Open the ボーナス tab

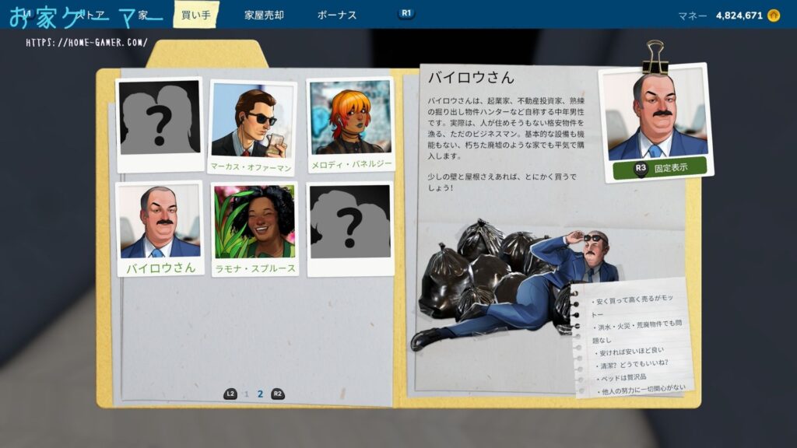tap(337, 16)
